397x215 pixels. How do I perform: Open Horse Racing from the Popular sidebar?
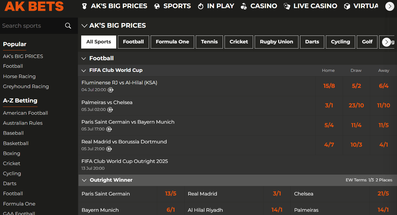19,76
